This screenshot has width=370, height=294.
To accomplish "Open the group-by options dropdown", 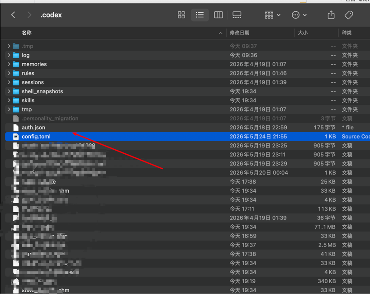I will point(272,15).
